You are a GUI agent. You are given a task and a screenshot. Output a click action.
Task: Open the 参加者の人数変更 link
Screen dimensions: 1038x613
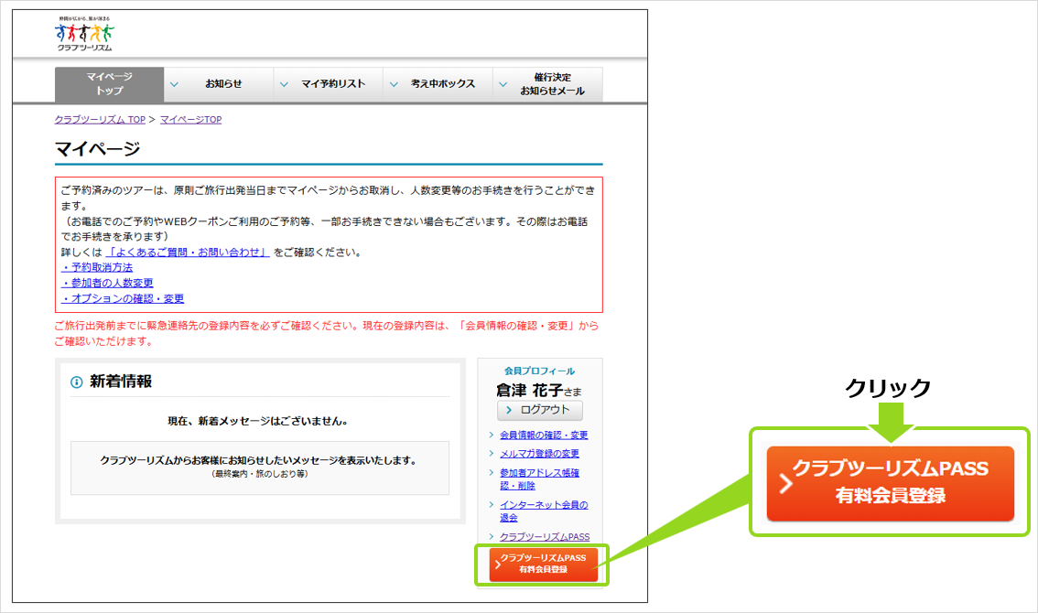[x=107, y=283]
